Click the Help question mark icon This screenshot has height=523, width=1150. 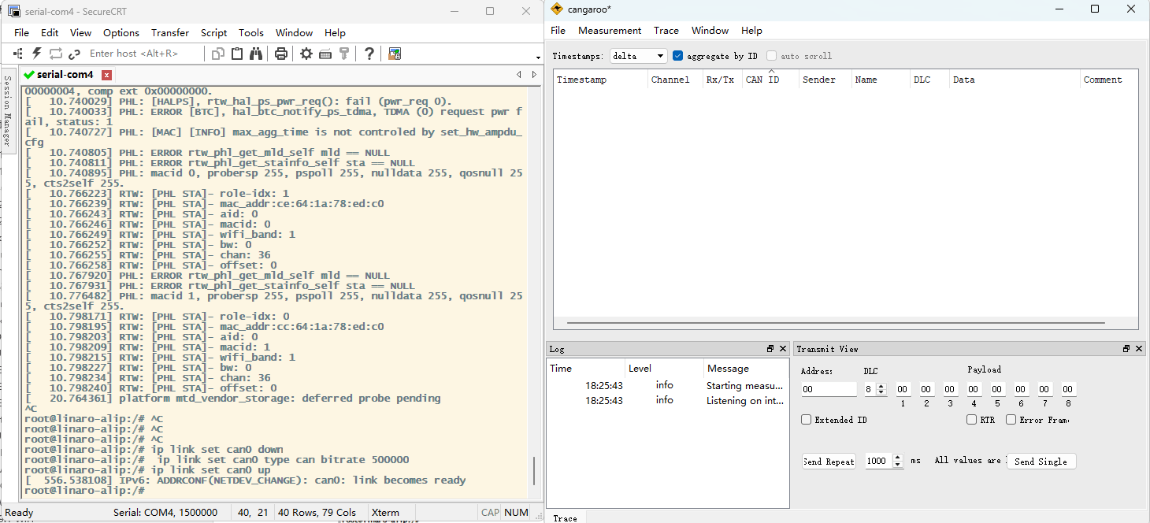[x=369, y=54]
